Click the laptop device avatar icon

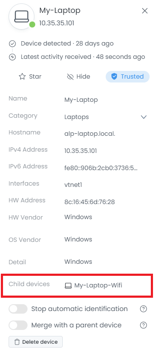[x=21, y=16]
